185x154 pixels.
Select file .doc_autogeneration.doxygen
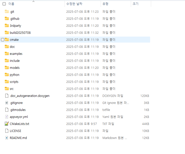tap(30, 96)
